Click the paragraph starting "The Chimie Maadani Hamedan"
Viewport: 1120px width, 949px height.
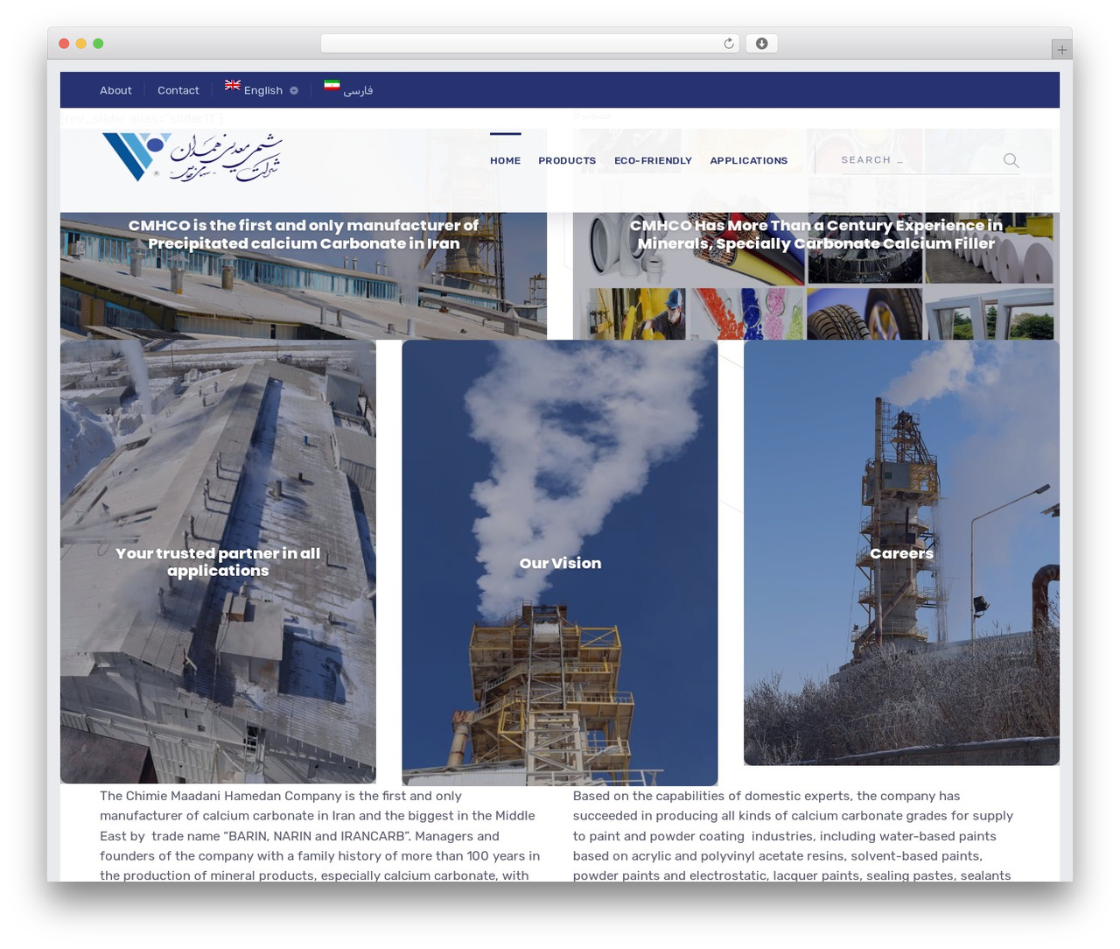tap(320, 835)
